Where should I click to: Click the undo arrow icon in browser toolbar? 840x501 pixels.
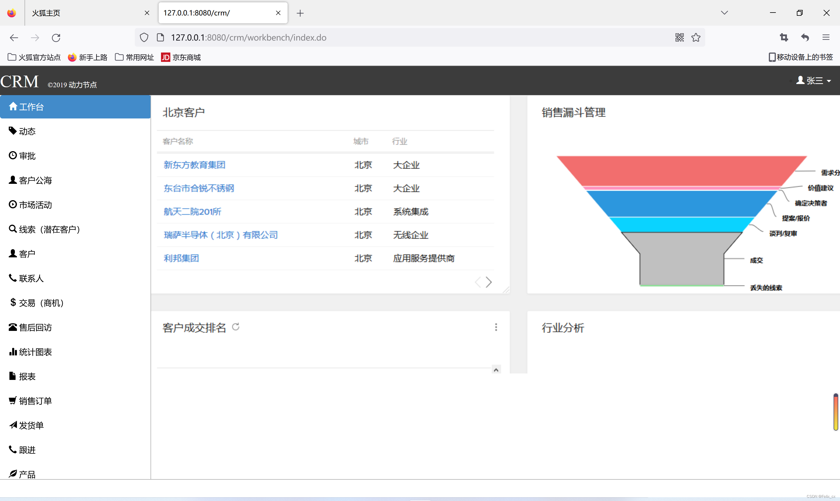coord(805,37)
